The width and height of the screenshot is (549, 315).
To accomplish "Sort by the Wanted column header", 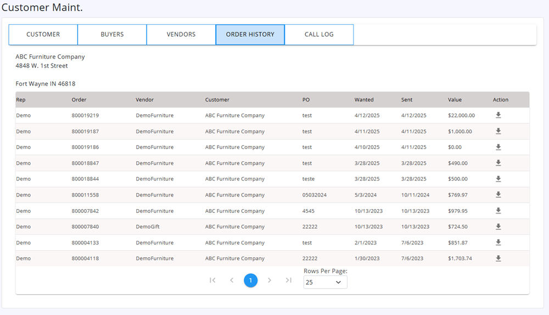I will click(x=364, y=100).
